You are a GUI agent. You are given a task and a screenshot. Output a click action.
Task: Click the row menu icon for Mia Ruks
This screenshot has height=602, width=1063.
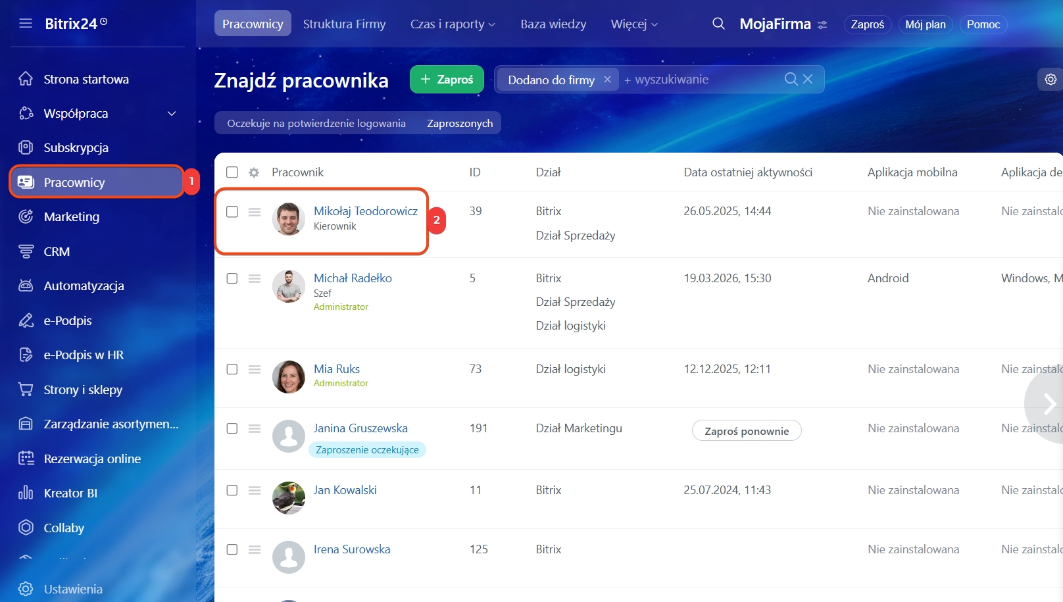[x=255, y=369]
